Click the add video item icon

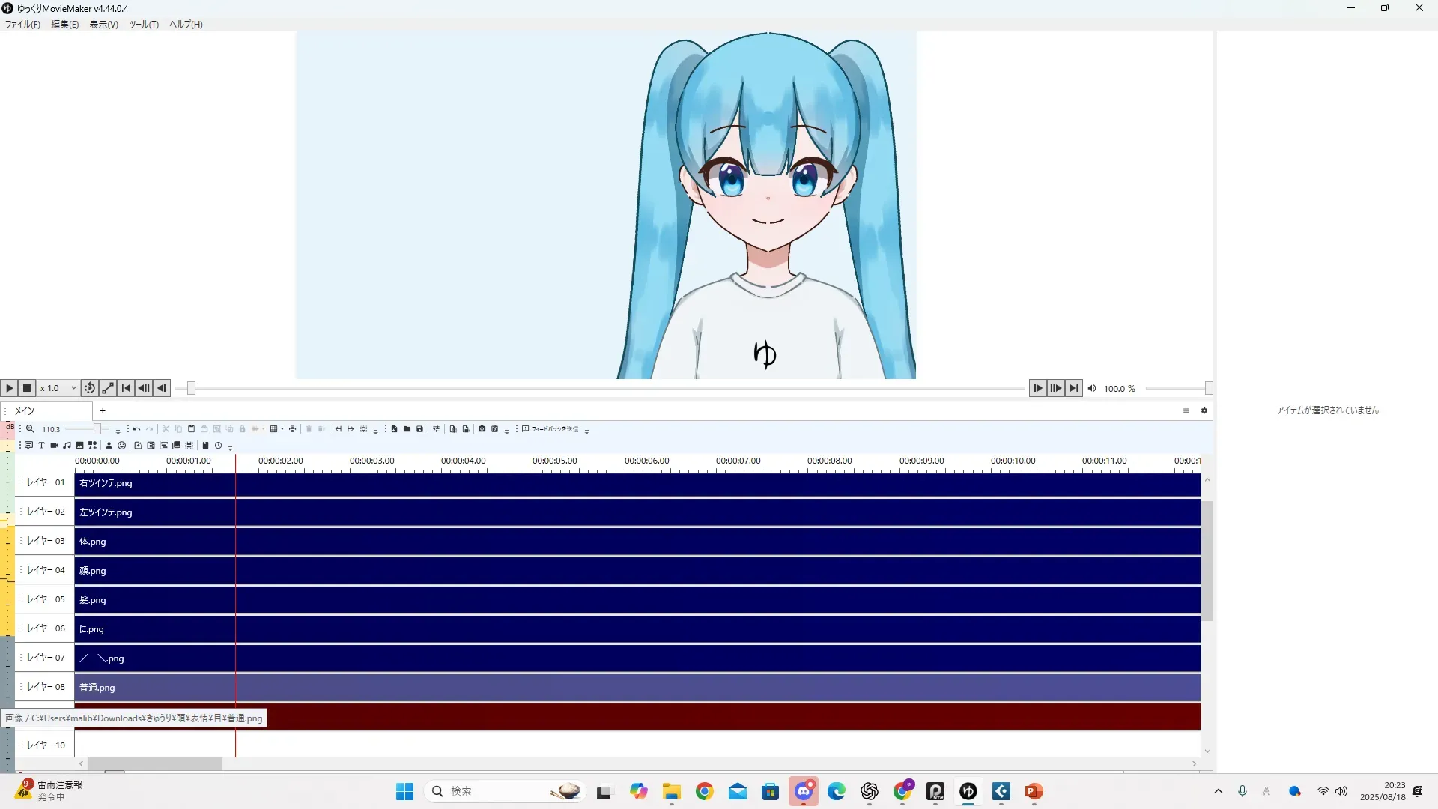54,446
